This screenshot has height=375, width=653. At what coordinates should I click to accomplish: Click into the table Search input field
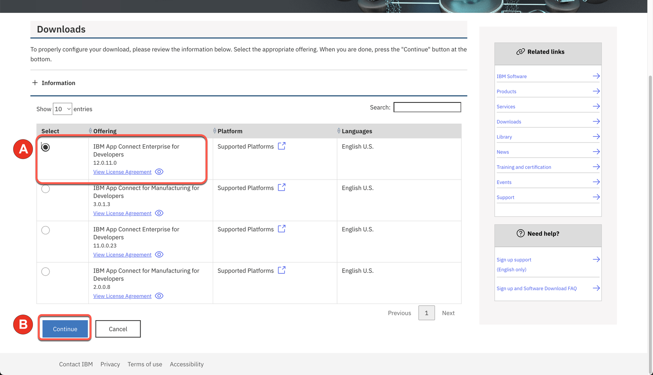coord(427,107)
